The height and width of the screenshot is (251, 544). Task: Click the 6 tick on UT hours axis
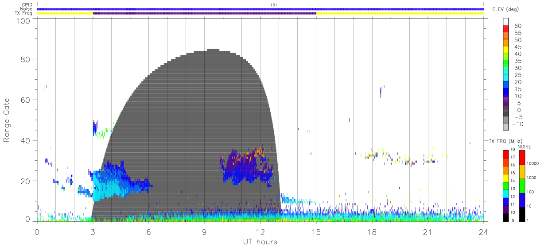click(x=148, y=232)
